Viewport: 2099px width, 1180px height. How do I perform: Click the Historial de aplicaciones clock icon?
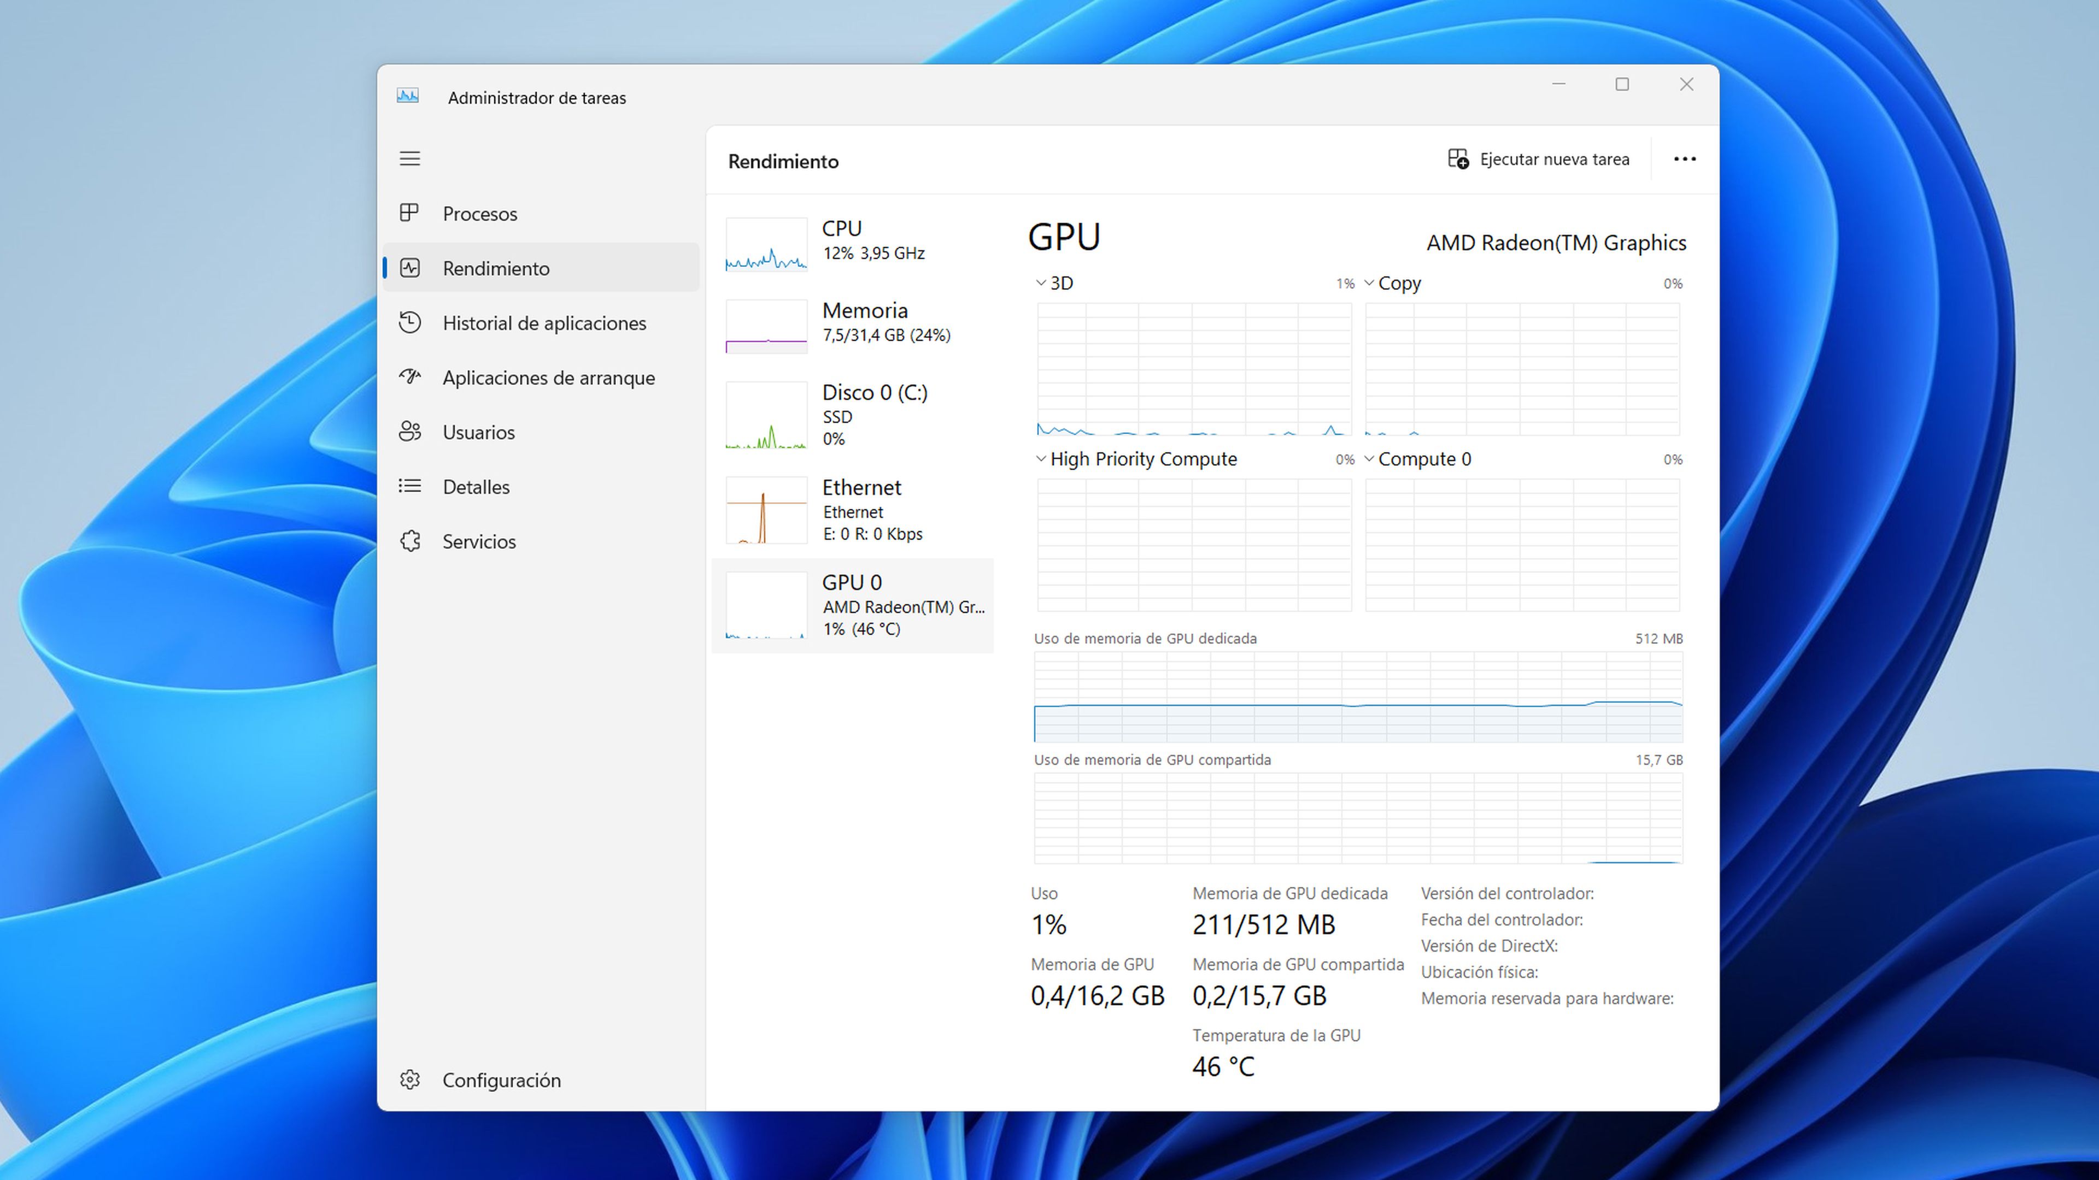(410, 322)
